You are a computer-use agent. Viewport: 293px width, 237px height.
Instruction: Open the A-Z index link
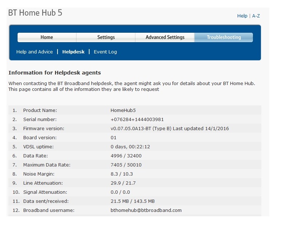(256, 16)
